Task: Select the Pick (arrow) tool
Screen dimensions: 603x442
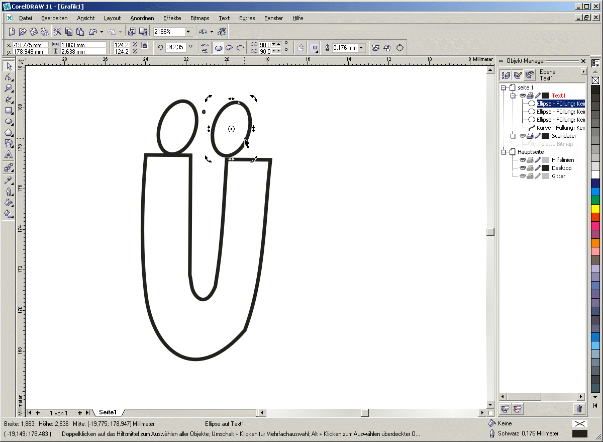Action: pos(9,66)
